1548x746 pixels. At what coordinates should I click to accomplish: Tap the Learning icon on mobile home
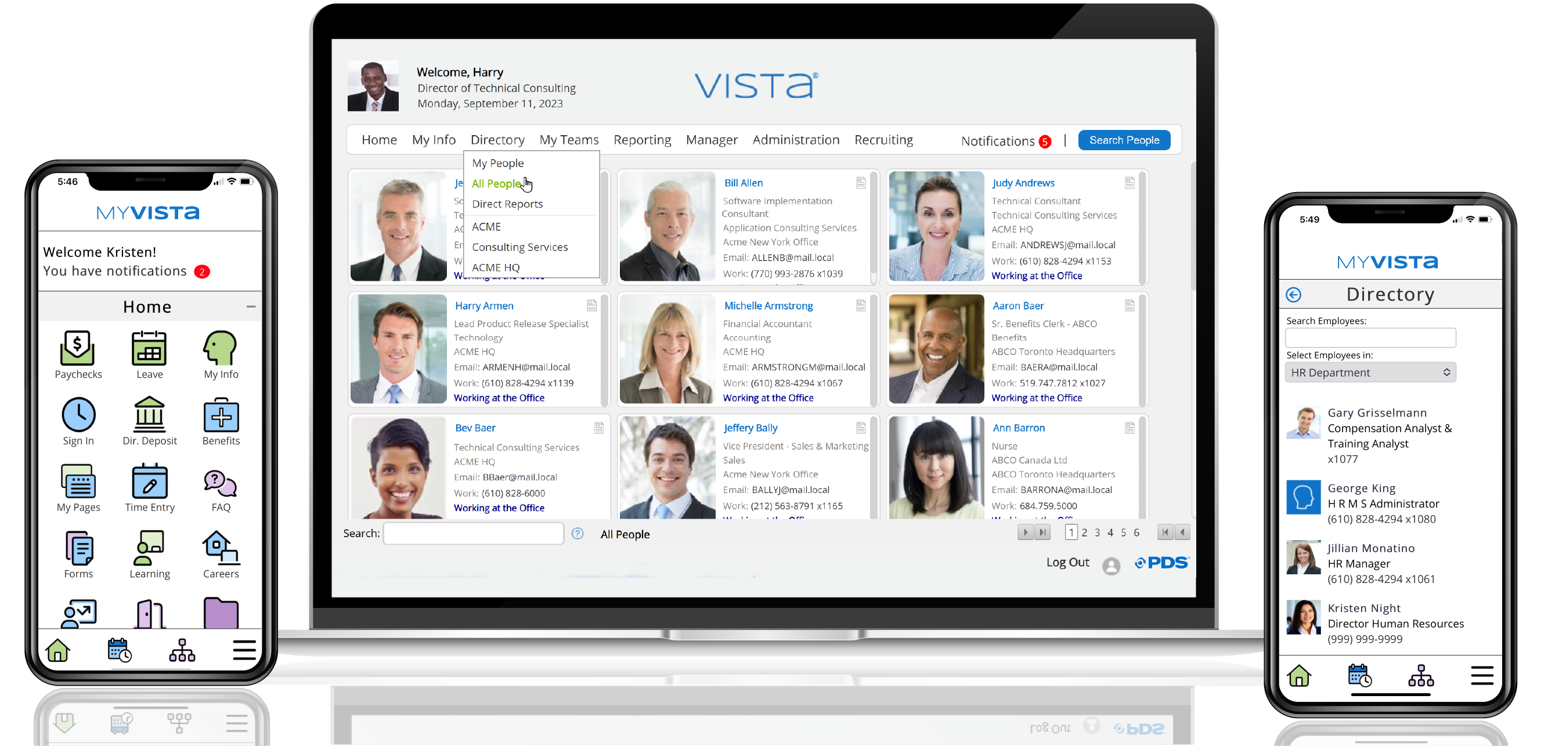pyautogui.click(x=148, y=549)
